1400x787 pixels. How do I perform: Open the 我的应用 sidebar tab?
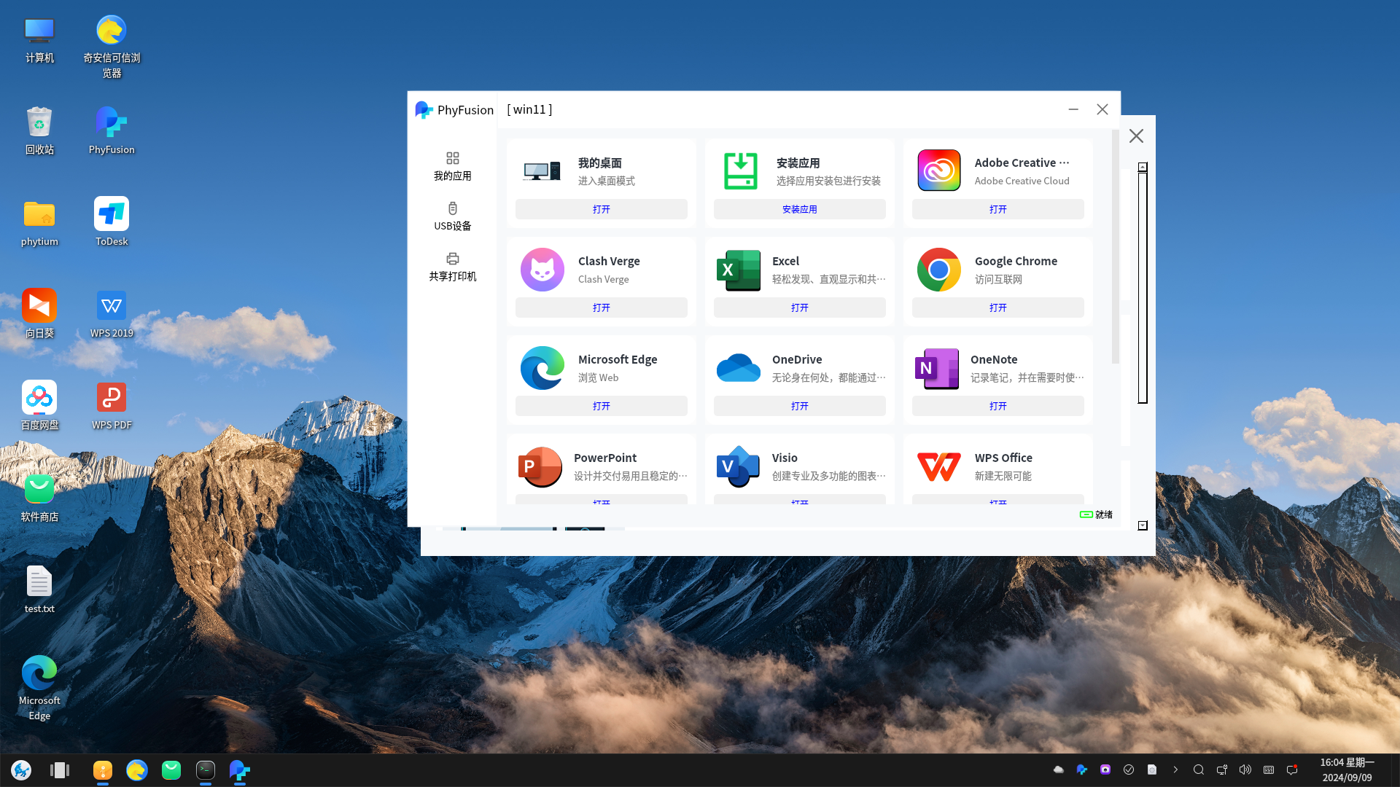point(452,166)
